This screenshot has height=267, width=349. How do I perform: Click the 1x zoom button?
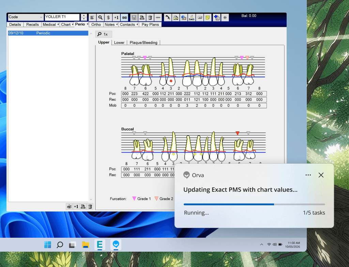point(103,34)
